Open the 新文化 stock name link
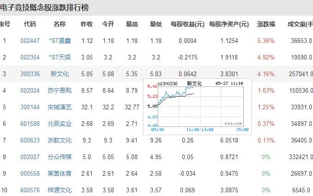This screenshot has width=313, height=196. point(60,74)
